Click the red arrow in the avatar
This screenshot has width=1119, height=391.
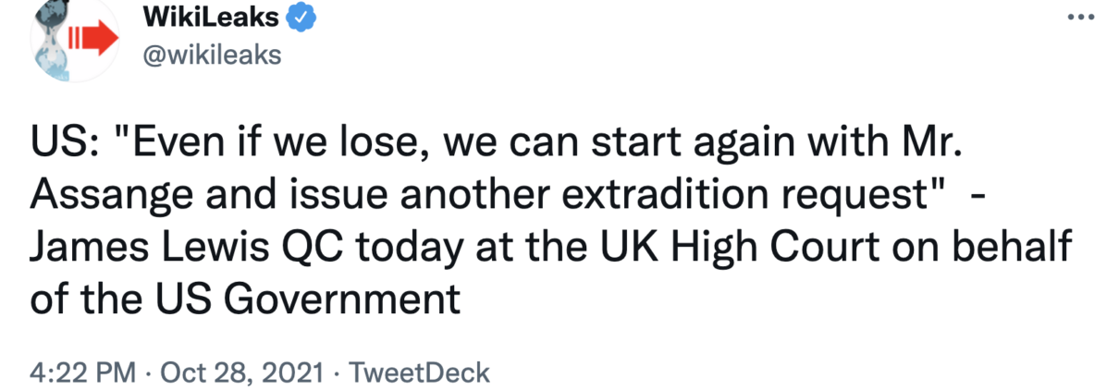[x=94, y=41]
